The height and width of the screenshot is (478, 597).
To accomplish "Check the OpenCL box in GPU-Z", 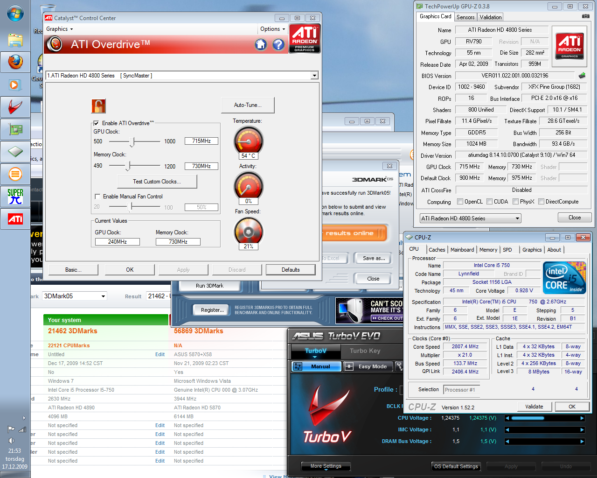I will point(460,202).
